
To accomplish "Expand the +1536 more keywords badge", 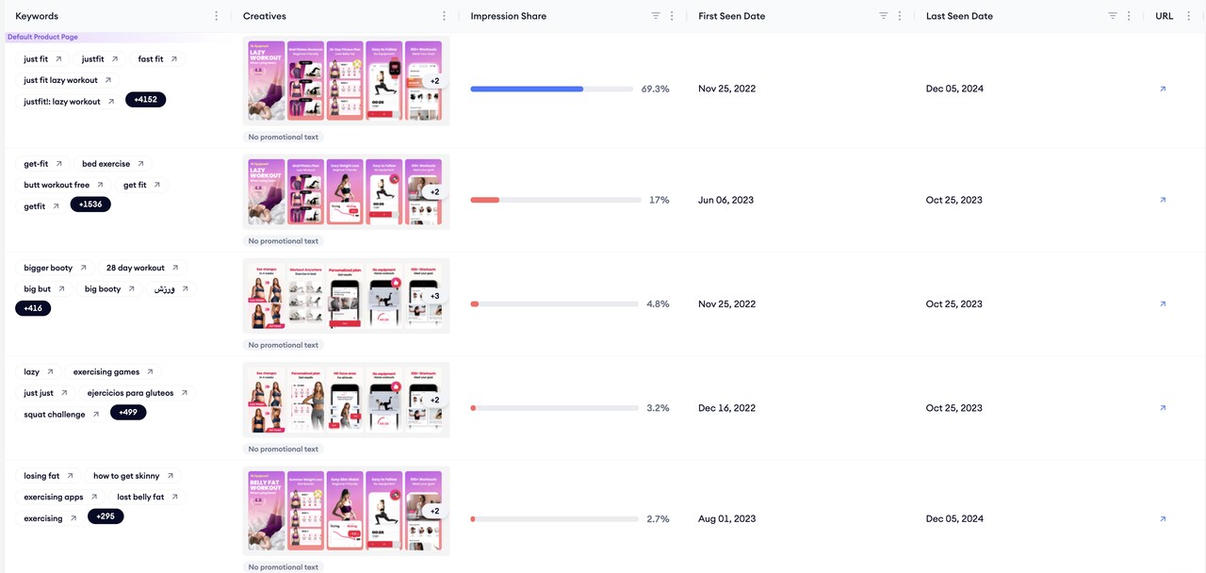I will click(90, 205).
